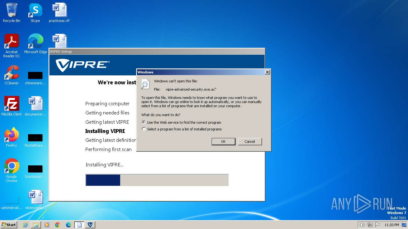Image resolution: width=408 pixels, height=229 pixels.
Task: Launch Microsoft Edge desktop shortcut
Action: 35,44
